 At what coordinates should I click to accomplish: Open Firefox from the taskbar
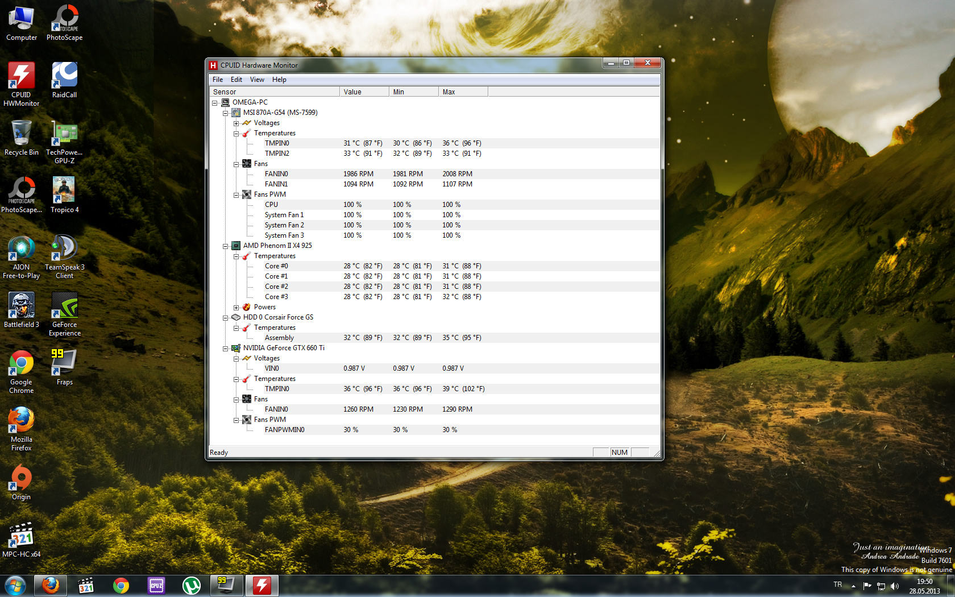51,586
